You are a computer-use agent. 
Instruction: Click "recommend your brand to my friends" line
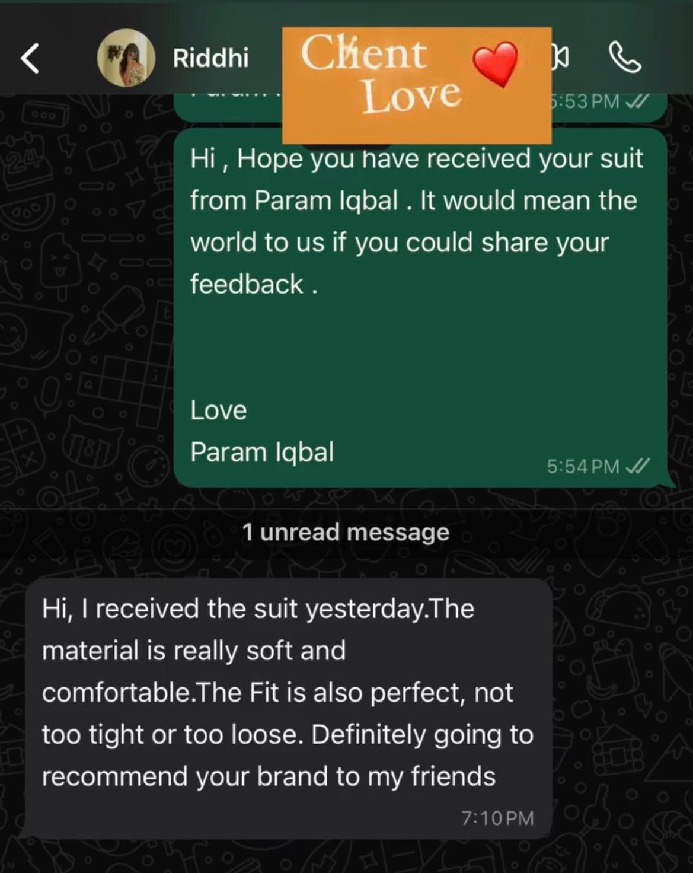coord(269,776)
